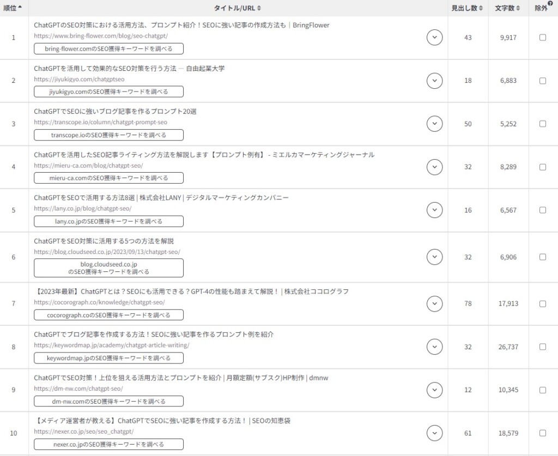Tick exclude checkbox for transcope.io row
Image resolution: width=558 pixels, height=456 pixels.
pos(543,124)
